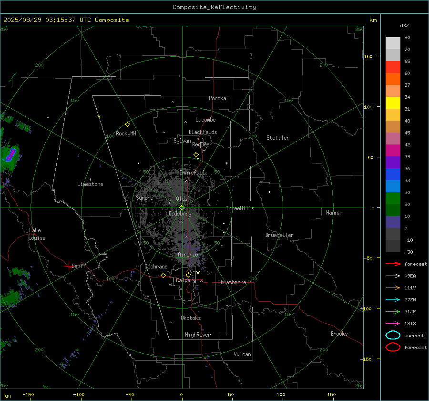429x401 pixels.
Task: Select the 80 dBZ light gray swatch
Action: [x=393, y=43]
